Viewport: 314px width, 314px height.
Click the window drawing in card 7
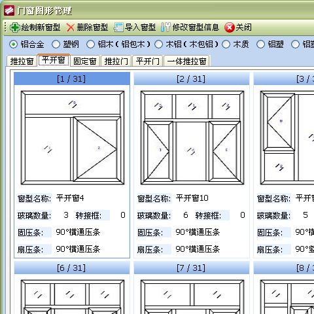192,297
